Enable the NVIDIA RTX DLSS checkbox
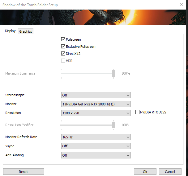 [137, 112]
